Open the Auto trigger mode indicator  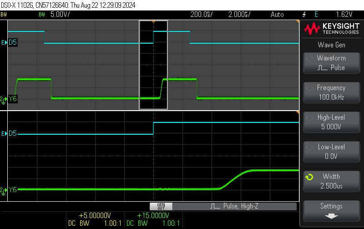coord(277,15)
